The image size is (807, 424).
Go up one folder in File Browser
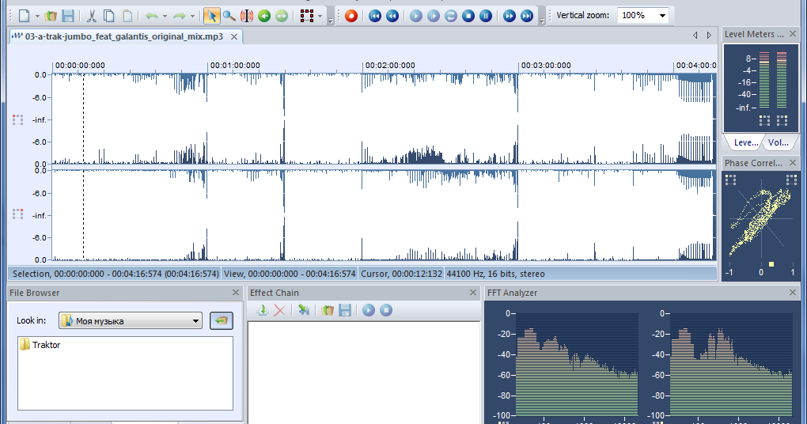pyautogui.click(x=222, y=320)
